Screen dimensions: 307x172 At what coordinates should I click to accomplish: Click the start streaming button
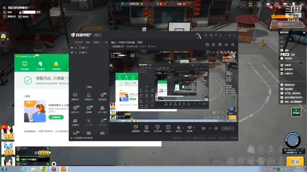click(228, 129)
